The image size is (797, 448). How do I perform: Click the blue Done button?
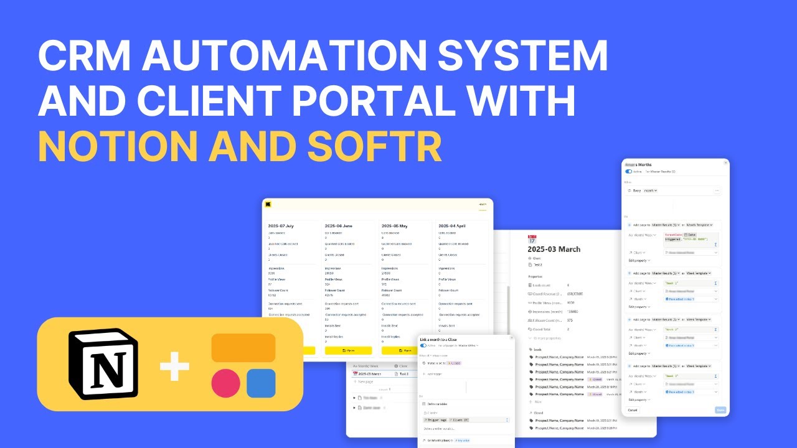(x=720, y=410)
